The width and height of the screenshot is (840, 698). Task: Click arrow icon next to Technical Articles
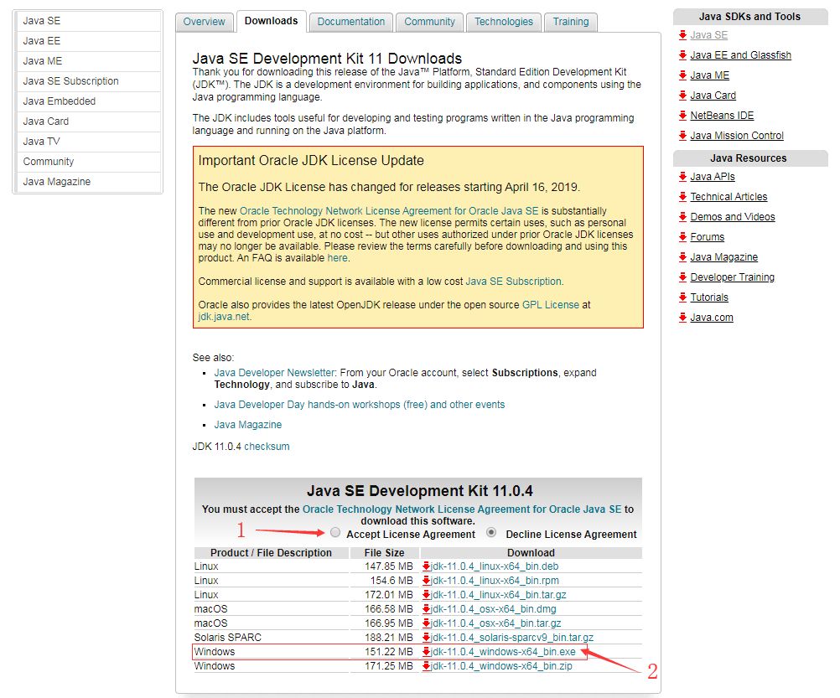682,197
